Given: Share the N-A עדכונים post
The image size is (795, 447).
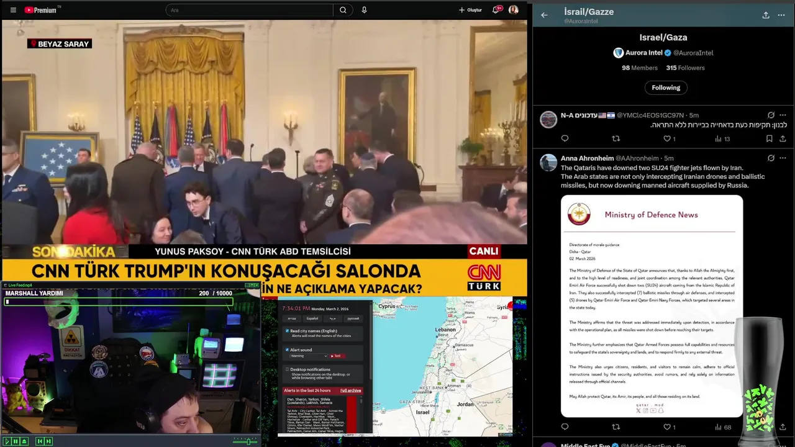Looking at the screenshot, I should tap(783, 138).
